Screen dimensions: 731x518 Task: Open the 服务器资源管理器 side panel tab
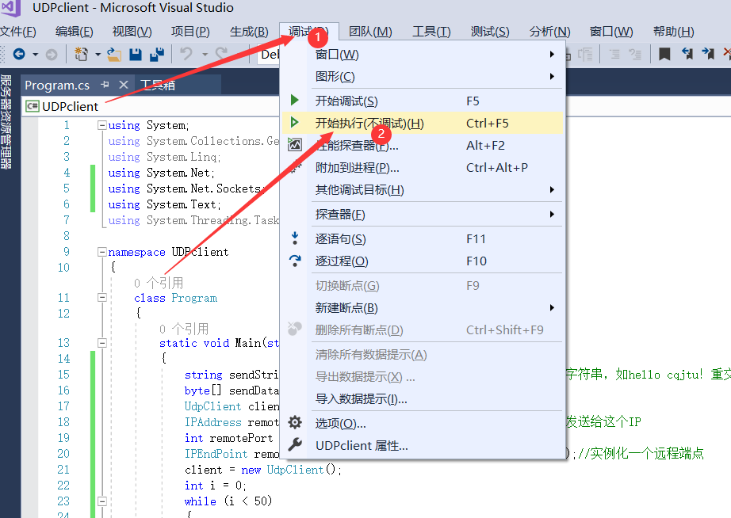click(x=6, y=122)
